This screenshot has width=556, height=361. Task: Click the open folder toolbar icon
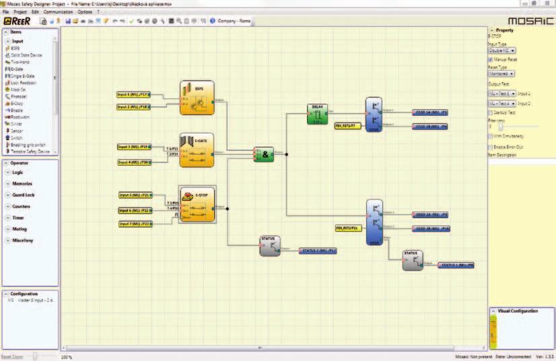(x=75, y=22)
